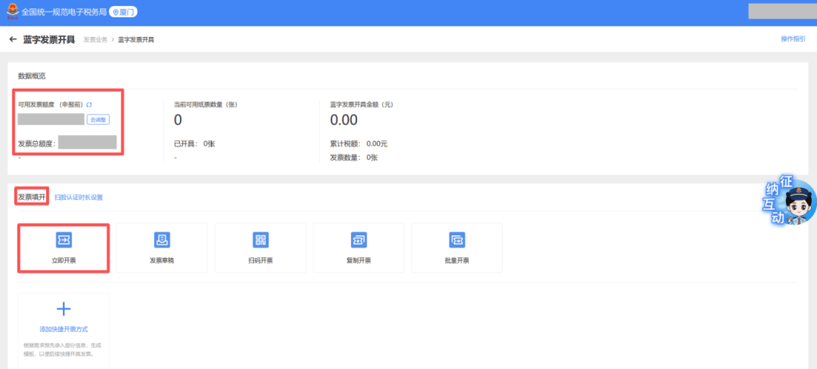The image size is (817, 369).
Task: Click the 全国统一规范电子税务局 title text
Action: (65, 13)
